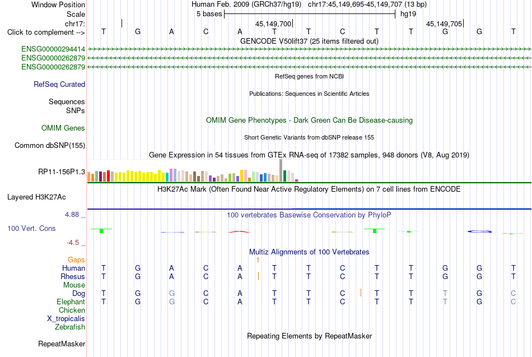Click the ENSG00000294414 gene track label
The image size is (532, 357).
click(53, 49)
